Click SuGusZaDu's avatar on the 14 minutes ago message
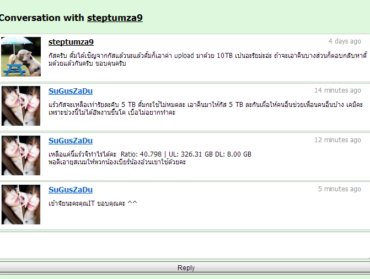370x279 pixels. click(x=20, y=106)
